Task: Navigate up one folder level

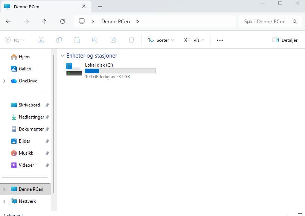Action: tap(44, 21)
